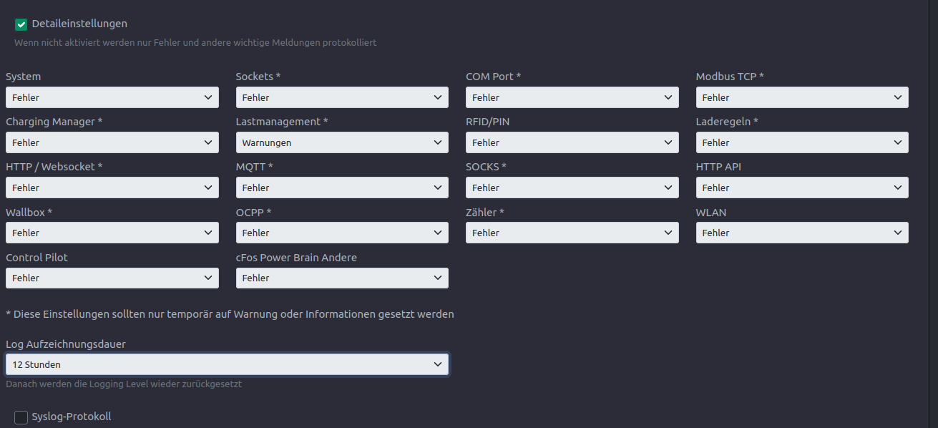Uncheck the Detaileinstellungen checkbox

[21, 25]
